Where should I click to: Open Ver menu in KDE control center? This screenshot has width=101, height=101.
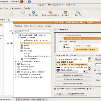point(26,26)
